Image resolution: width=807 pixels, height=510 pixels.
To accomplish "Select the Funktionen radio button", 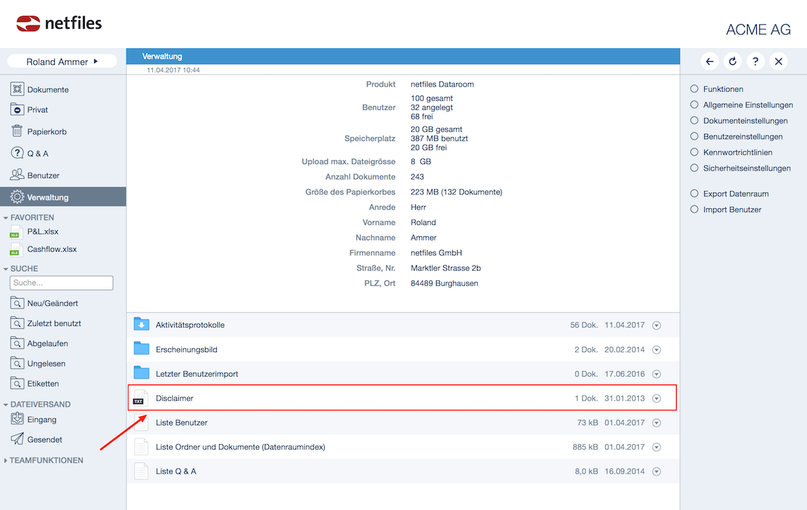I will click(x=694, y=89).
